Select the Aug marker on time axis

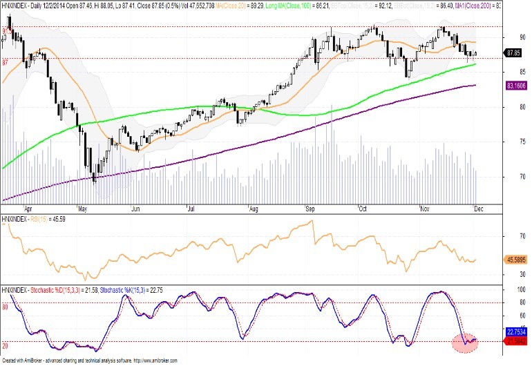coord(253,206)
